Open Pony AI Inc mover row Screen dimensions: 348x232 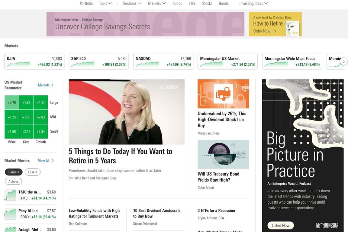30,214
